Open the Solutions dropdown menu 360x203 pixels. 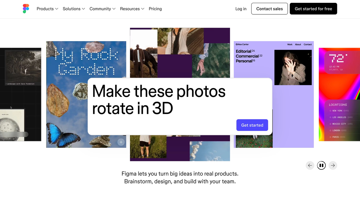[73, 9]
